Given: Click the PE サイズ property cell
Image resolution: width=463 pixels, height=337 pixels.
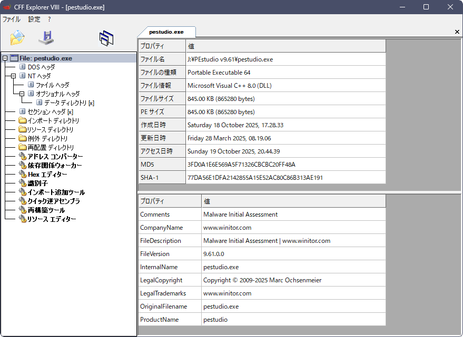Looking at the screenshot, I should pyautogui.click(x=162, y=112).
